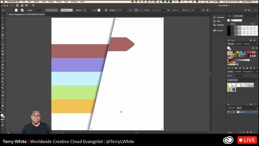Open Terry White workspace switcher
The height and width of the screenshot is (146, 259).
pyautogui.click(x=224, y=5)
